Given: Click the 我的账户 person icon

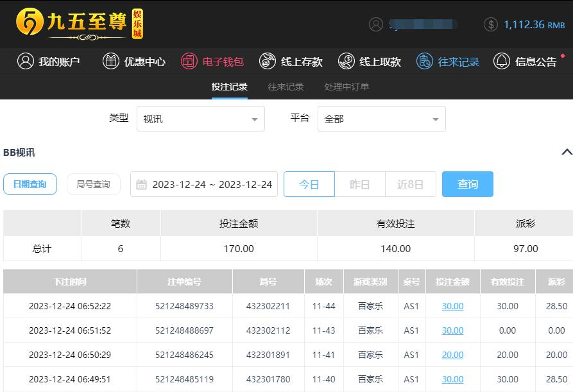Looking at the screenshot, I should tap(26, 62).
